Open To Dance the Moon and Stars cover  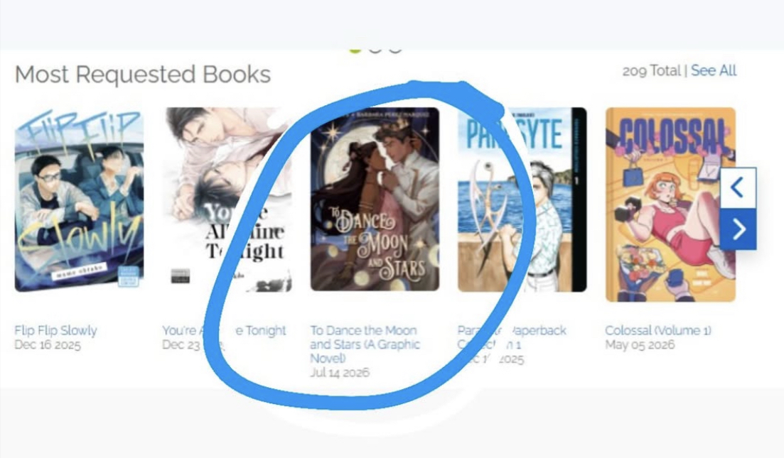[375, 200]
